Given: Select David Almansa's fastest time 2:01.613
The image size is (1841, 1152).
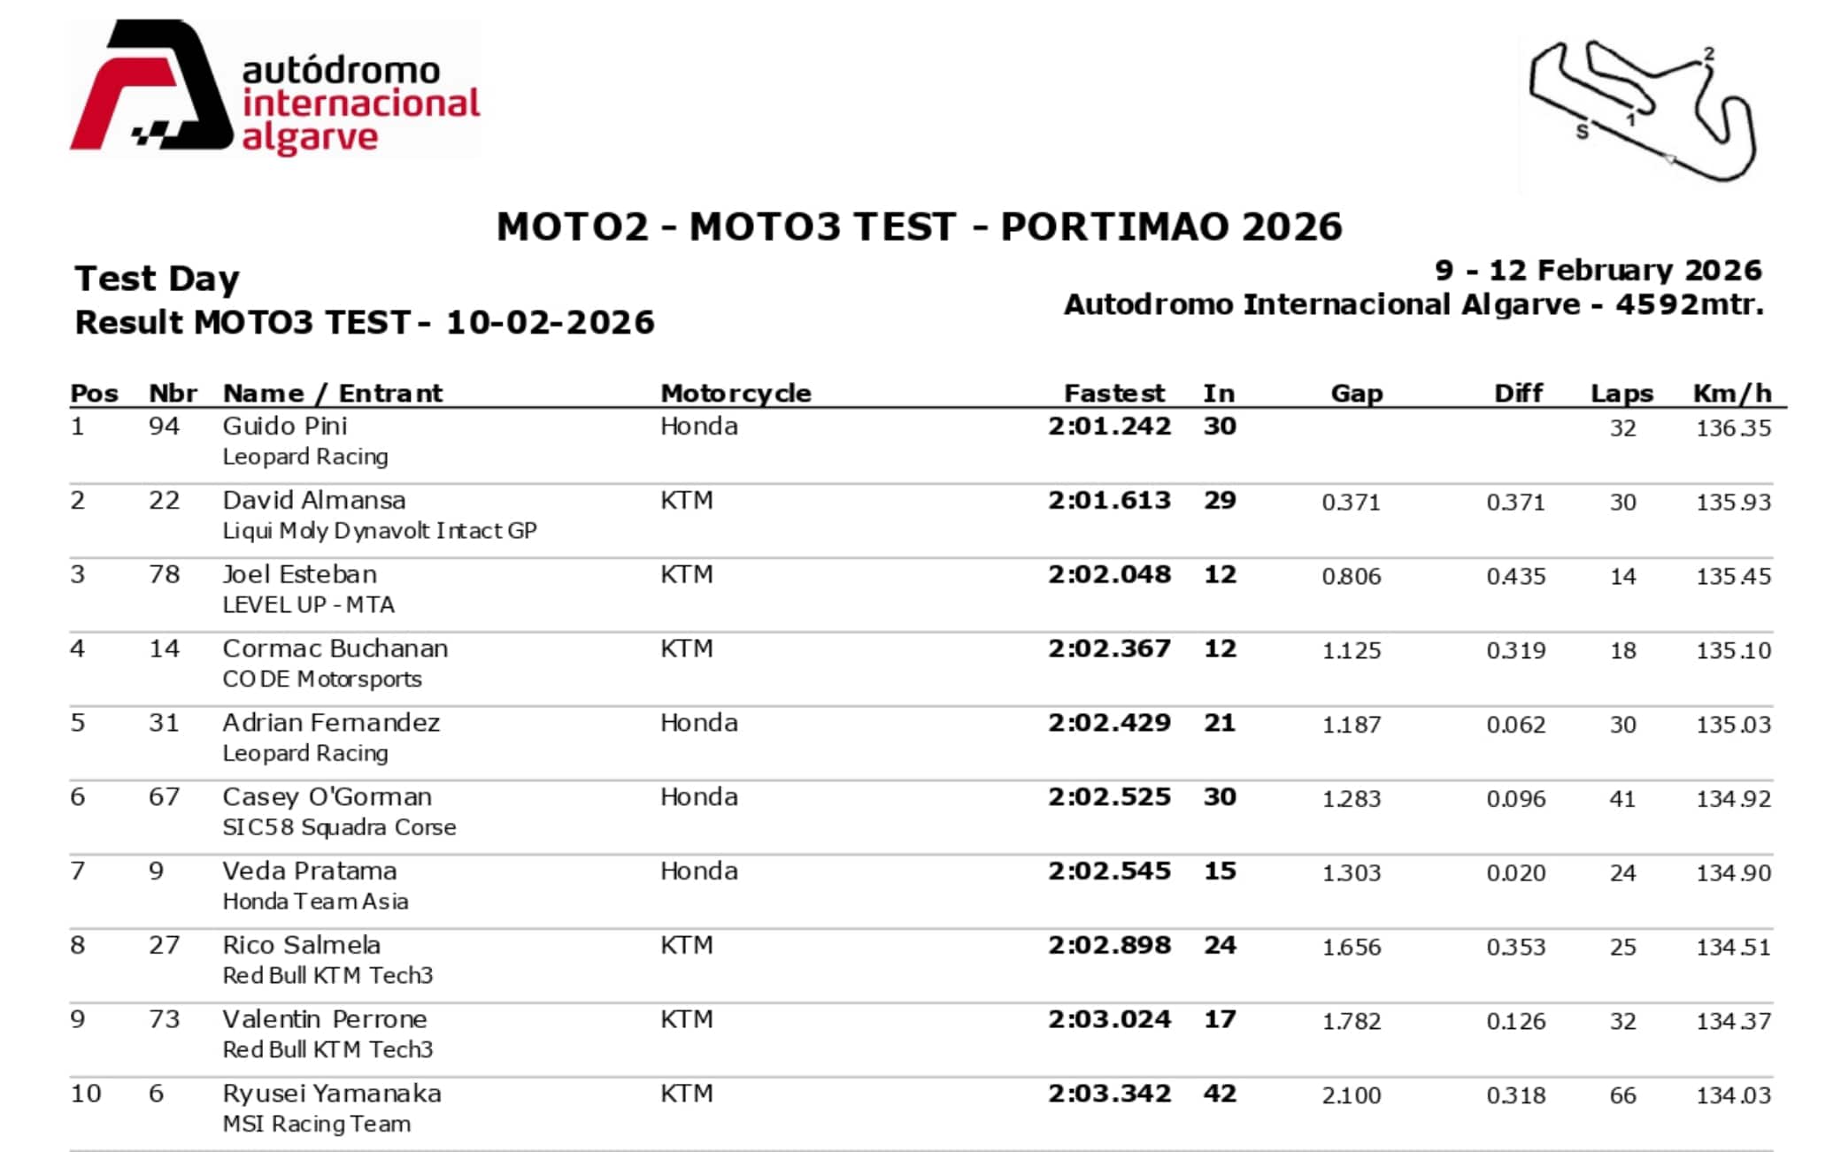Looking at the screenshot, I should click(x=1109, y=501).
